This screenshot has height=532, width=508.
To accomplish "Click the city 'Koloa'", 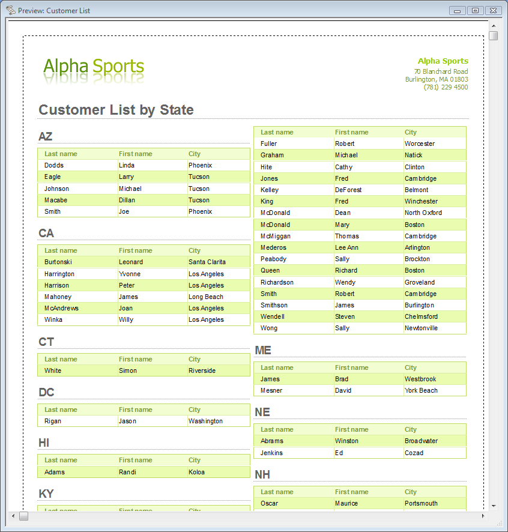I will [196, 472].
